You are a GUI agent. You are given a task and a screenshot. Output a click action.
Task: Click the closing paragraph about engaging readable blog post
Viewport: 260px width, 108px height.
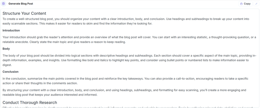(x=124, y=93)
